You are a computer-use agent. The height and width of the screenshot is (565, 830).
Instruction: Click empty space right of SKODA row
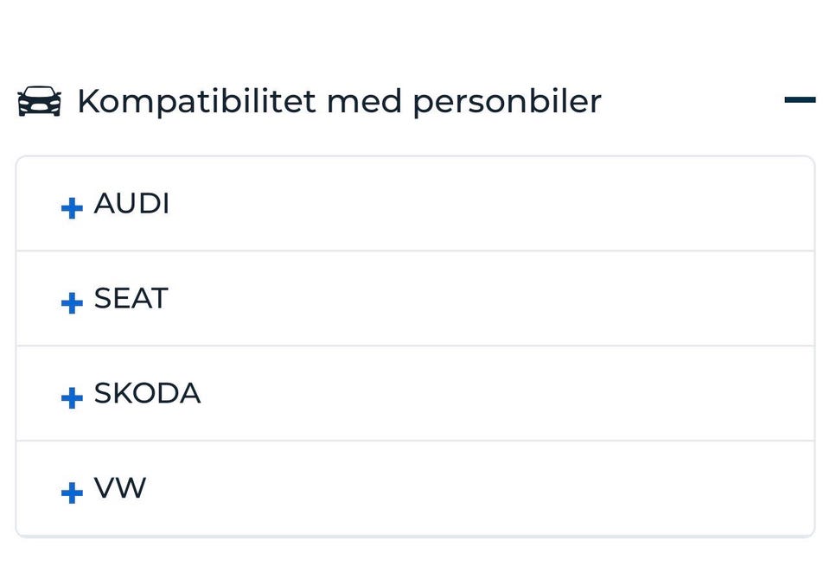(x=605, y=394)
